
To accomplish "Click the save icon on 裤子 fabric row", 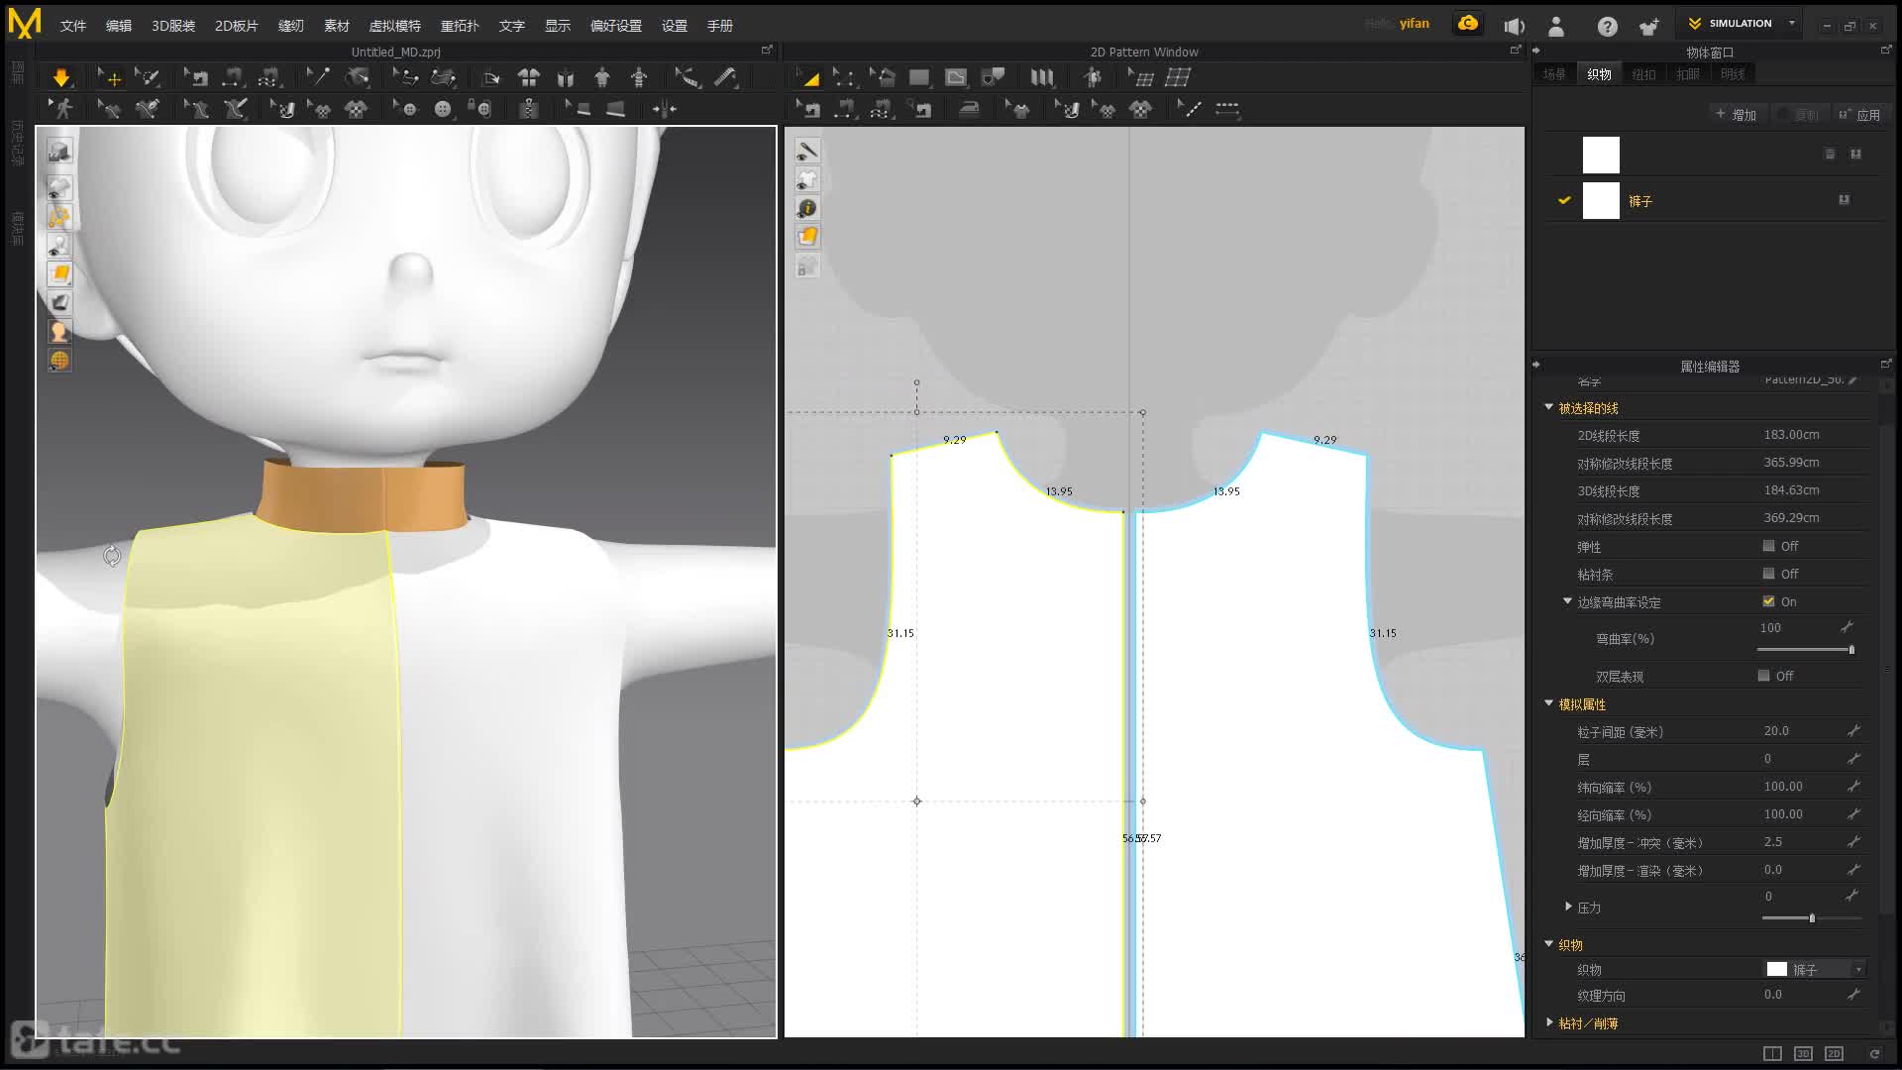I will (1844, 200).
